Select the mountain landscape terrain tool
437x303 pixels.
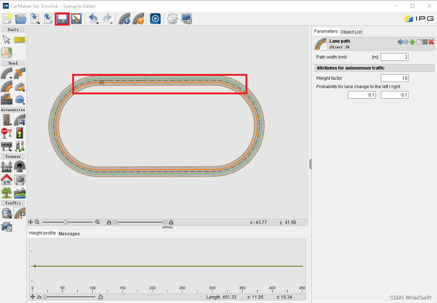(19, 193)
